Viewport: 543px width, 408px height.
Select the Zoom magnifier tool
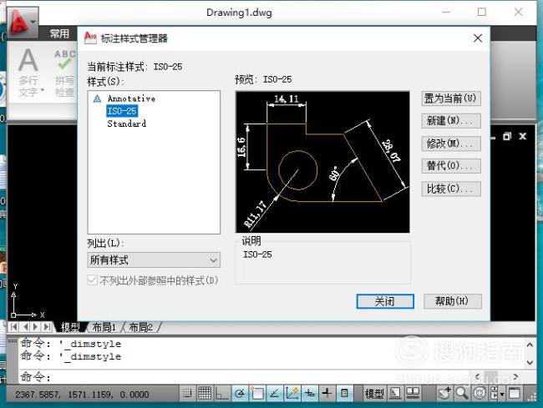click(x=462, y=393)
